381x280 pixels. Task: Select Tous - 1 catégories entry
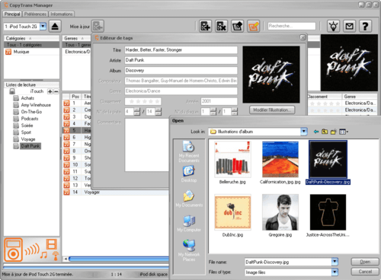click(x=31, y=45)
